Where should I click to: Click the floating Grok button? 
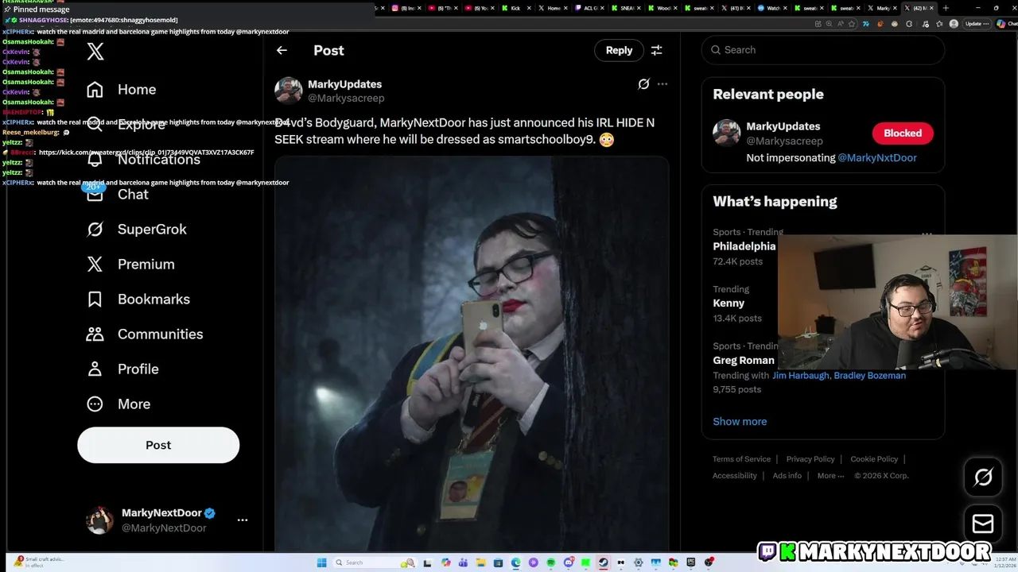pos(983,477)
